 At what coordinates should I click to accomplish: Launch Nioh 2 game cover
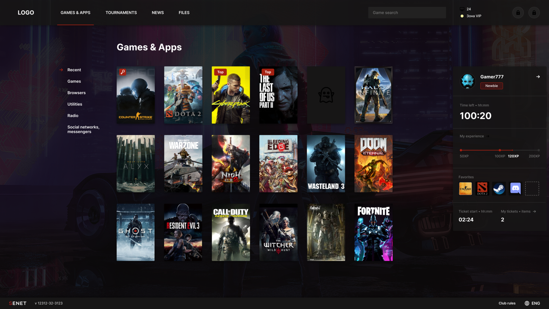(231, 164)
